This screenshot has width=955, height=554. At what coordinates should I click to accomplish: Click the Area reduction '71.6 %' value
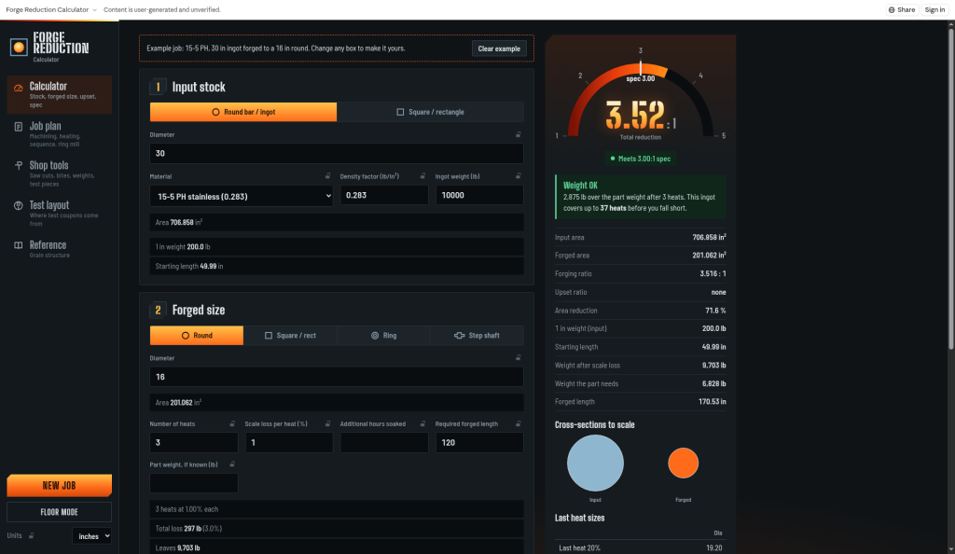pos(715,311)
